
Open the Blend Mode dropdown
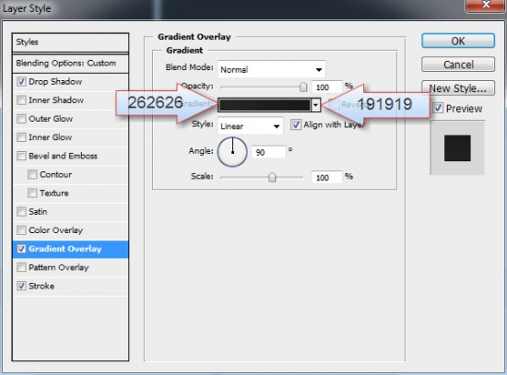coord(272,69)
